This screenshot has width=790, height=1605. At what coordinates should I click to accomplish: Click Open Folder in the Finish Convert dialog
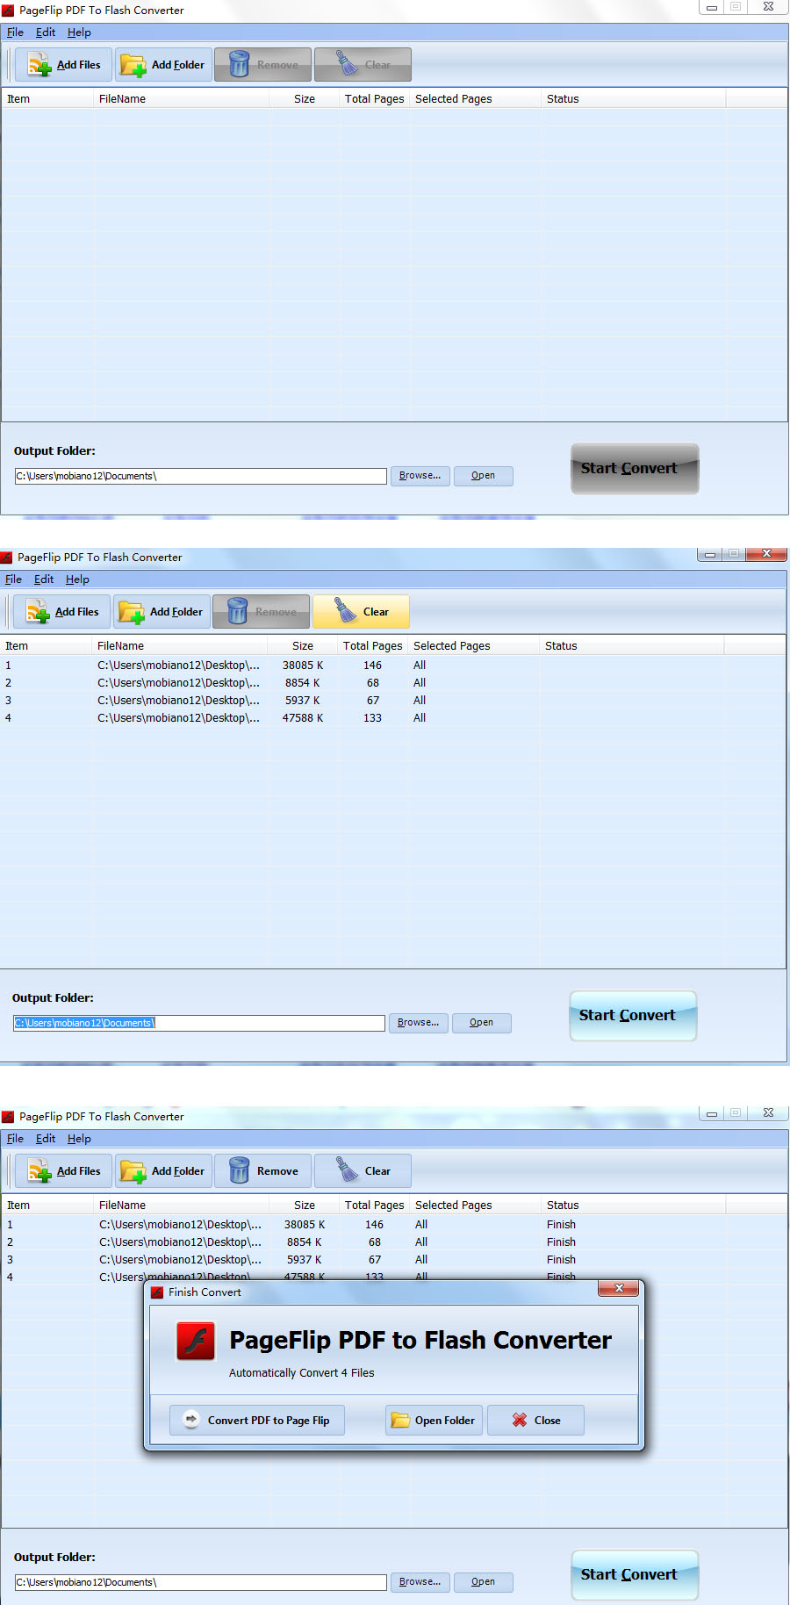tap(434, 1421)
